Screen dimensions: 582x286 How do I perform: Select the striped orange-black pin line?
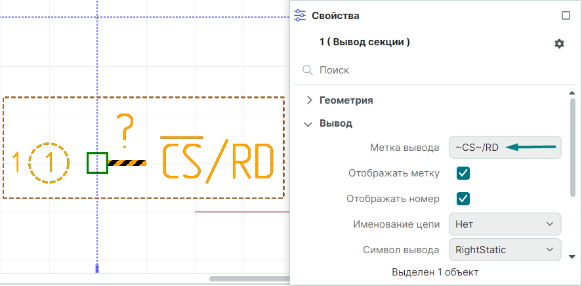click(127, 163)
